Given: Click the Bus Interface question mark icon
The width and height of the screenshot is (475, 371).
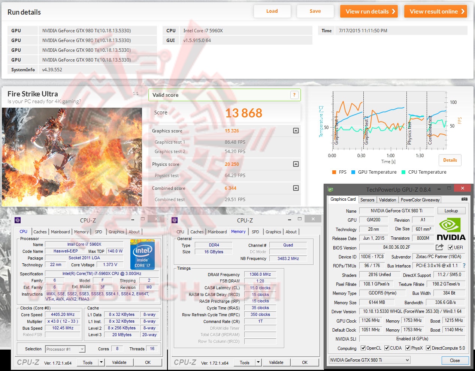Looking at the screenshot, I should (464, 266).
